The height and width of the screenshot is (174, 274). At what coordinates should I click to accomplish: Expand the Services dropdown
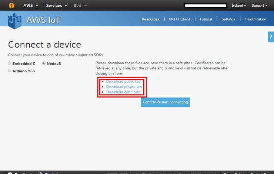(57, 6)
